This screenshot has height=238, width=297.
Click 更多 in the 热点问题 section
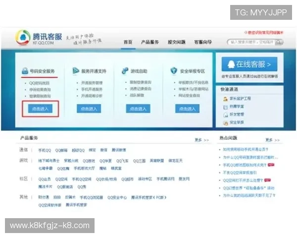click(x=272, y=140)
